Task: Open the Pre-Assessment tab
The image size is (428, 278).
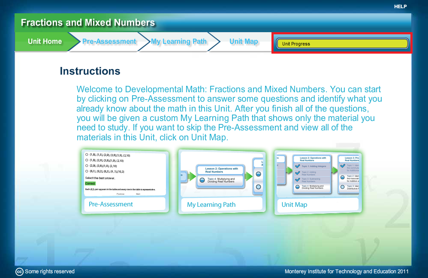Action: click(x=109, y=41)
